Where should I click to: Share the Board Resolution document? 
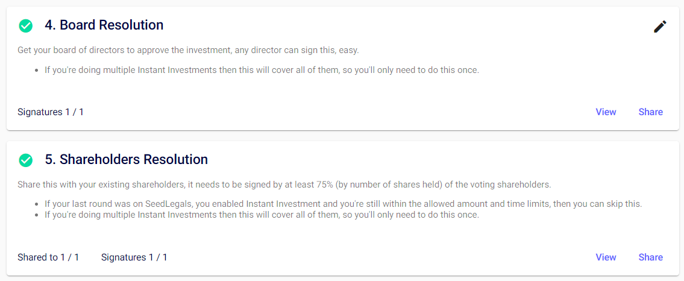tap(650, 112)
